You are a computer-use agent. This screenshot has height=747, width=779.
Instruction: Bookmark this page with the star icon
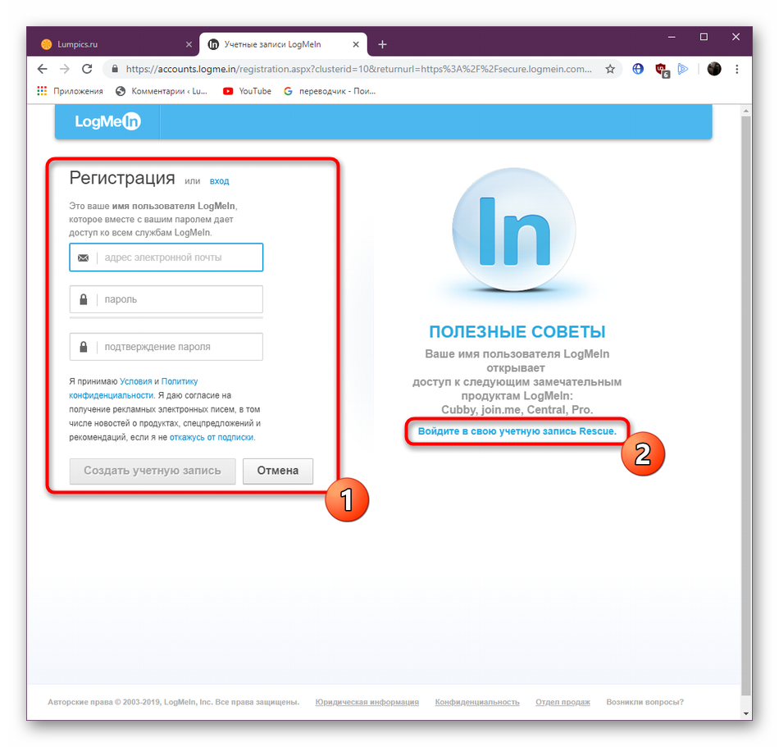[610, 69]
